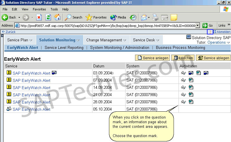
Task: Expand the Links toolbar chevron
Action: click(229, 25)
